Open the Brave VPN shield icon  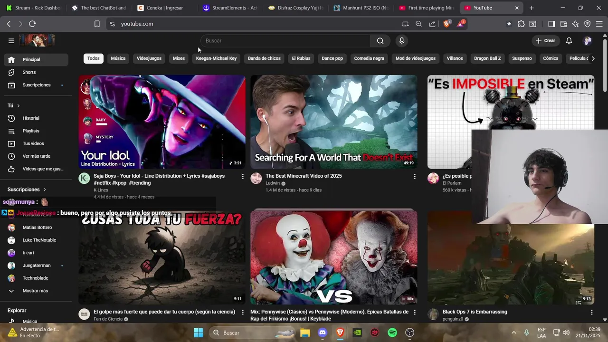click(x=588, y=24)
